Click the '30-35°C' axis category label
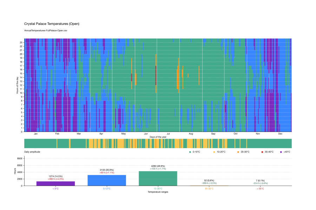The image size is (316, 210). pos(209,189)
